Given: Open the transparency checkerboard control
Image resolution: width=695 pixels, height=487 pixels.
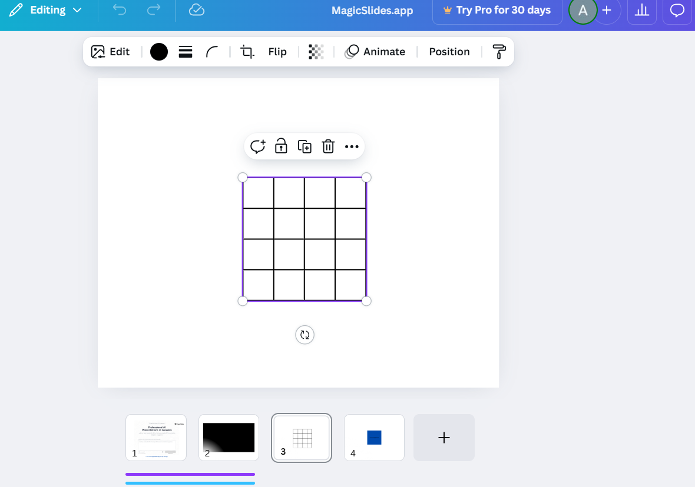Looking at the screenshot, I should pyautogui.click(x=316, y=52).
